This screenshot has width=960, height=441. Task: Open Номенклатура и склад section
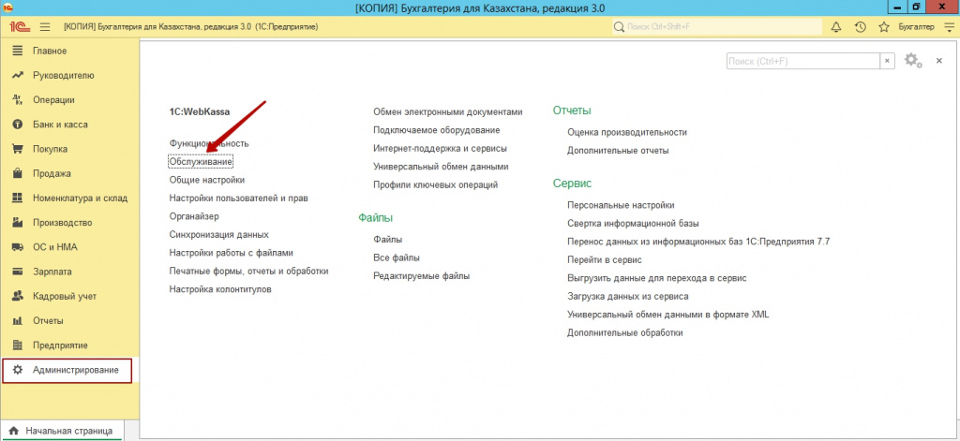click(69, 198)
